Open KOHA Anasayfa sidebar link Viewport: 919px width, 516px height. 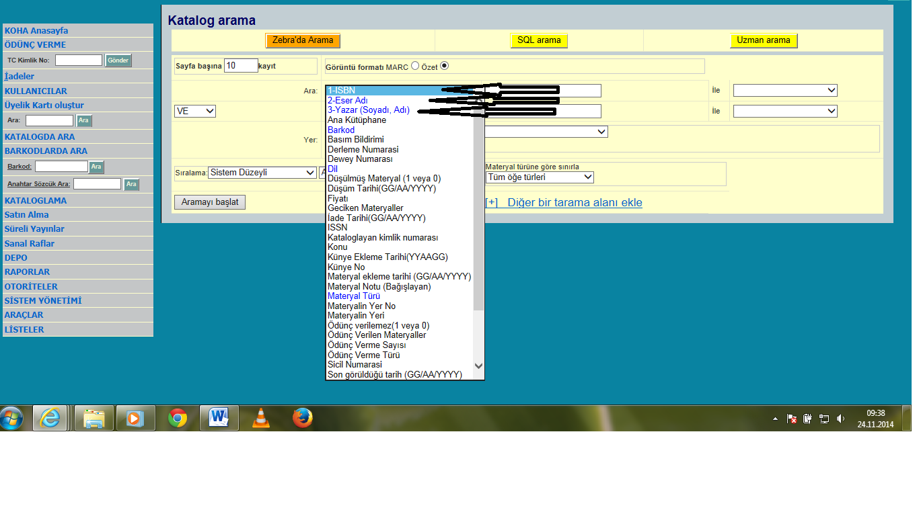36,30
